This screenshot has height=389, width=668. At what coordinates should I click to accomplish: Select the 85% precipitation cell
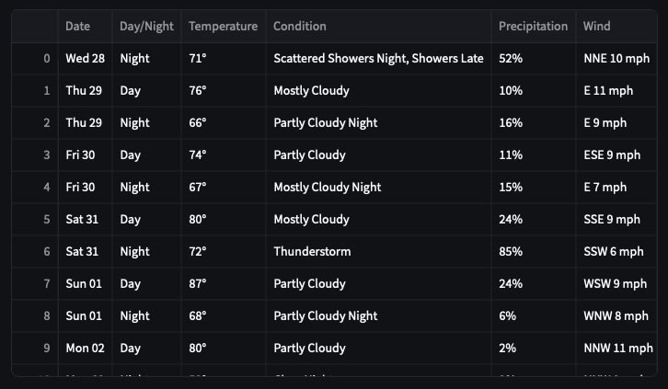click(511, 252)
